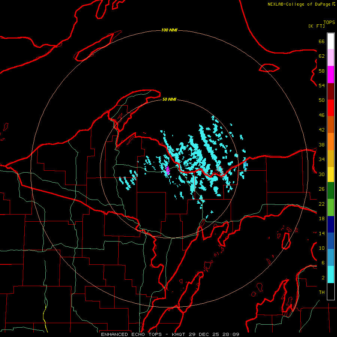Pick the light blue legend swatch
Image resolution: width=337 pixels, height=337 pixels.
point(331,258)
